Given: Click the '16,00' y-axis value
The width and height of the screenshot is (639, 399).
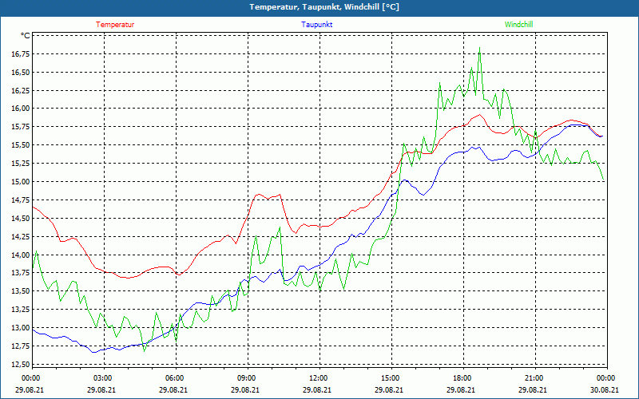Looking at the screenshot, I should pos(22,109).
